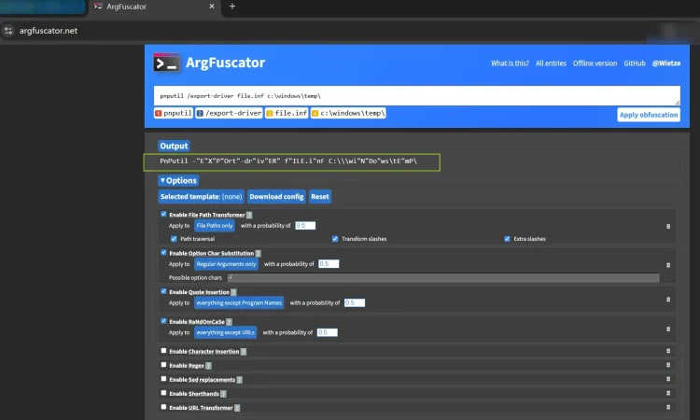Click the Apply obfuscation button
Viewport: 700px width, 420px height.
pyautogui.click(x=649, y=115)
